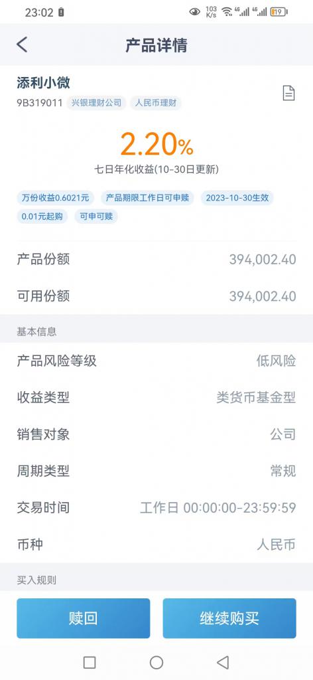Tap the 继续购买 button
313x680 pixels.
pyautogui.click(x=229, y=618)
